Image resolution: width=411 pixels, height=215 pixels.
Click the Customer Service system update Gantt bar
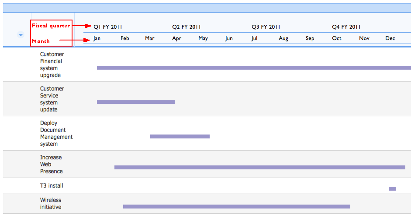point(136,102)
